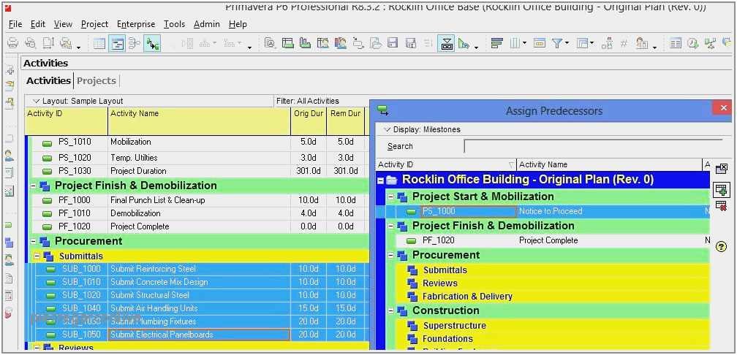
Task: Click the Orig Dur column header
Action: [x=308, y=114]
